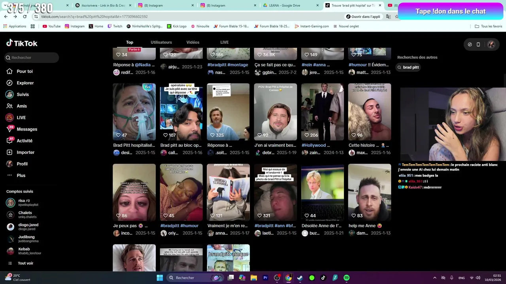Screen dimensions: 506x284
Task: Open the 'Désolée Anne de t'...' video
Action: pos(322,192)
